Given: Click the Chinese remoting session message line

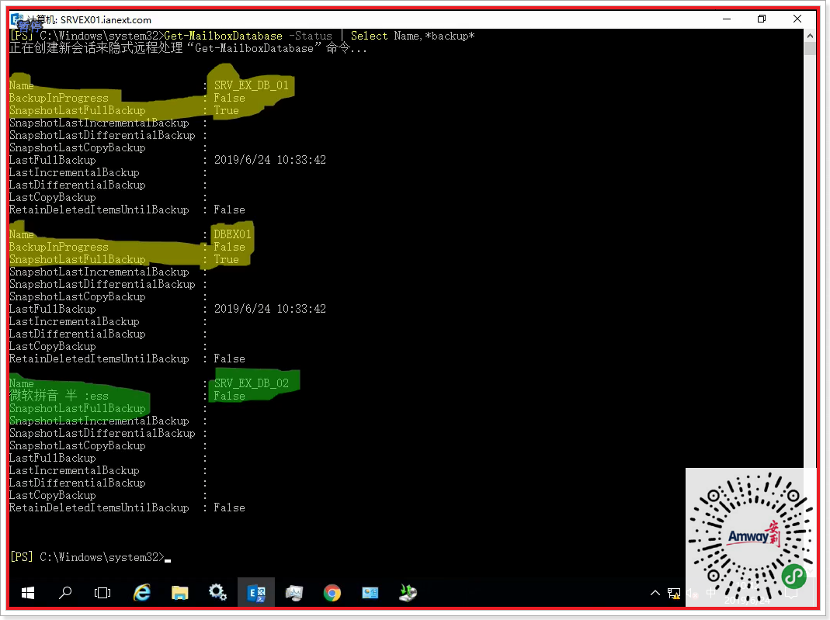Looking at the screenshot, I should 188,48.
